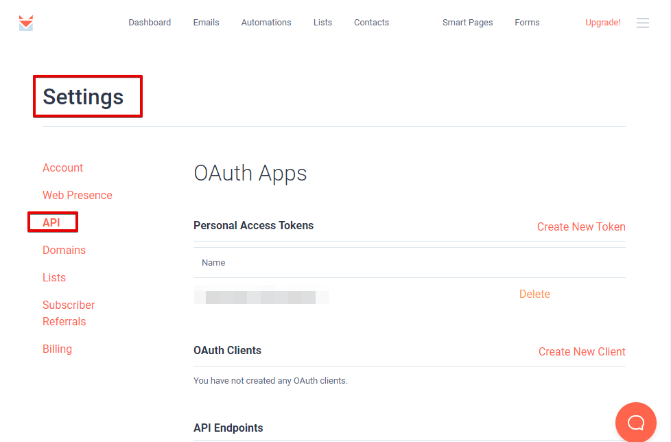The width and height of the screenshot is (671, 442).
Task: Open Subscriber Referrals settings
Action: [x=69, y=312]
